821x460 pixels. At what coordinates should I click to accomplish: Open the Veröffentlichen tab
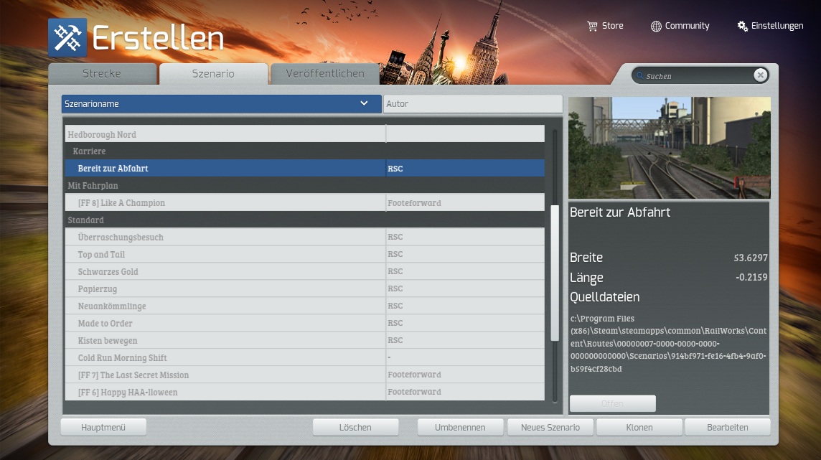click(x=324, y=74)
